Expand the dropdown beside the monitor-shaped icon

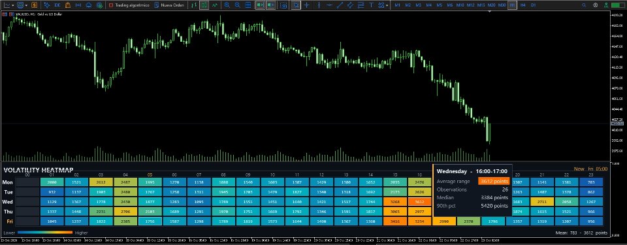pos(26,5)
